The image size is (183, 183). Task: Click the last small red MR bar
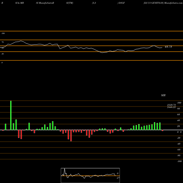163,130
